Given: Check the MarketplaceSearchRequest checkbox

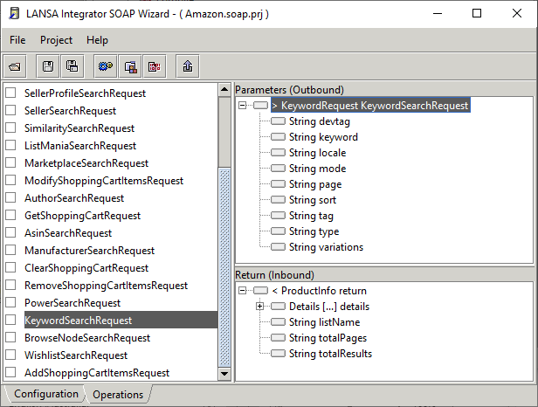Looking at the screenshot, I should pos(10,162).
